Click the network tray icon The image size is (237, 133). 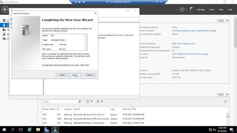click(x=210, y=130)
